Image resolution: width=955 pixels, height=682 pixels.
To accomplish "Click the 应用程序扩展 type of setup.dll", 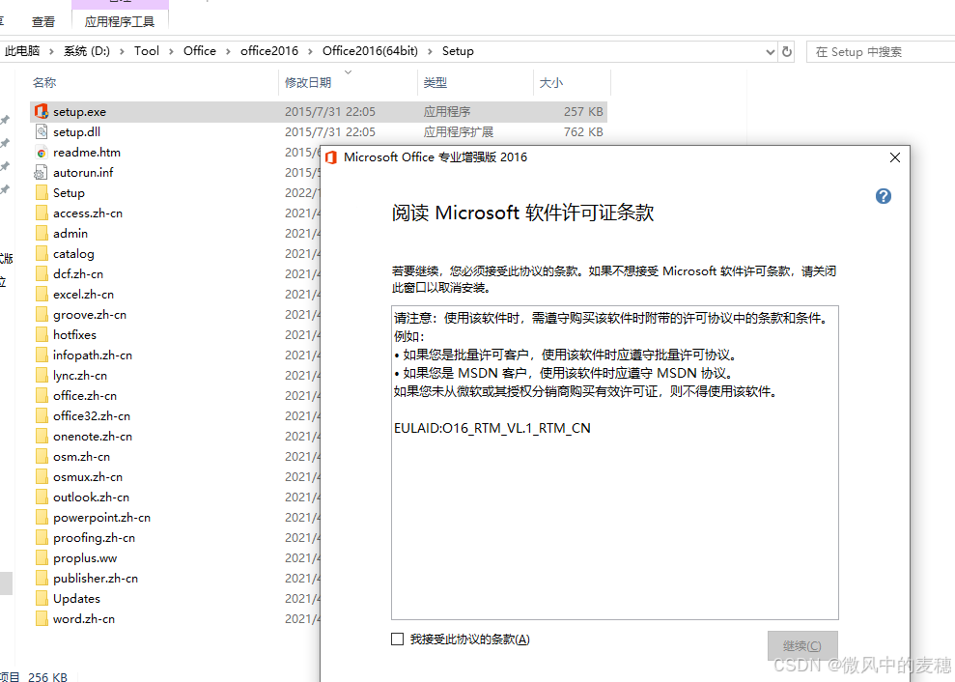I will [458, 131].
